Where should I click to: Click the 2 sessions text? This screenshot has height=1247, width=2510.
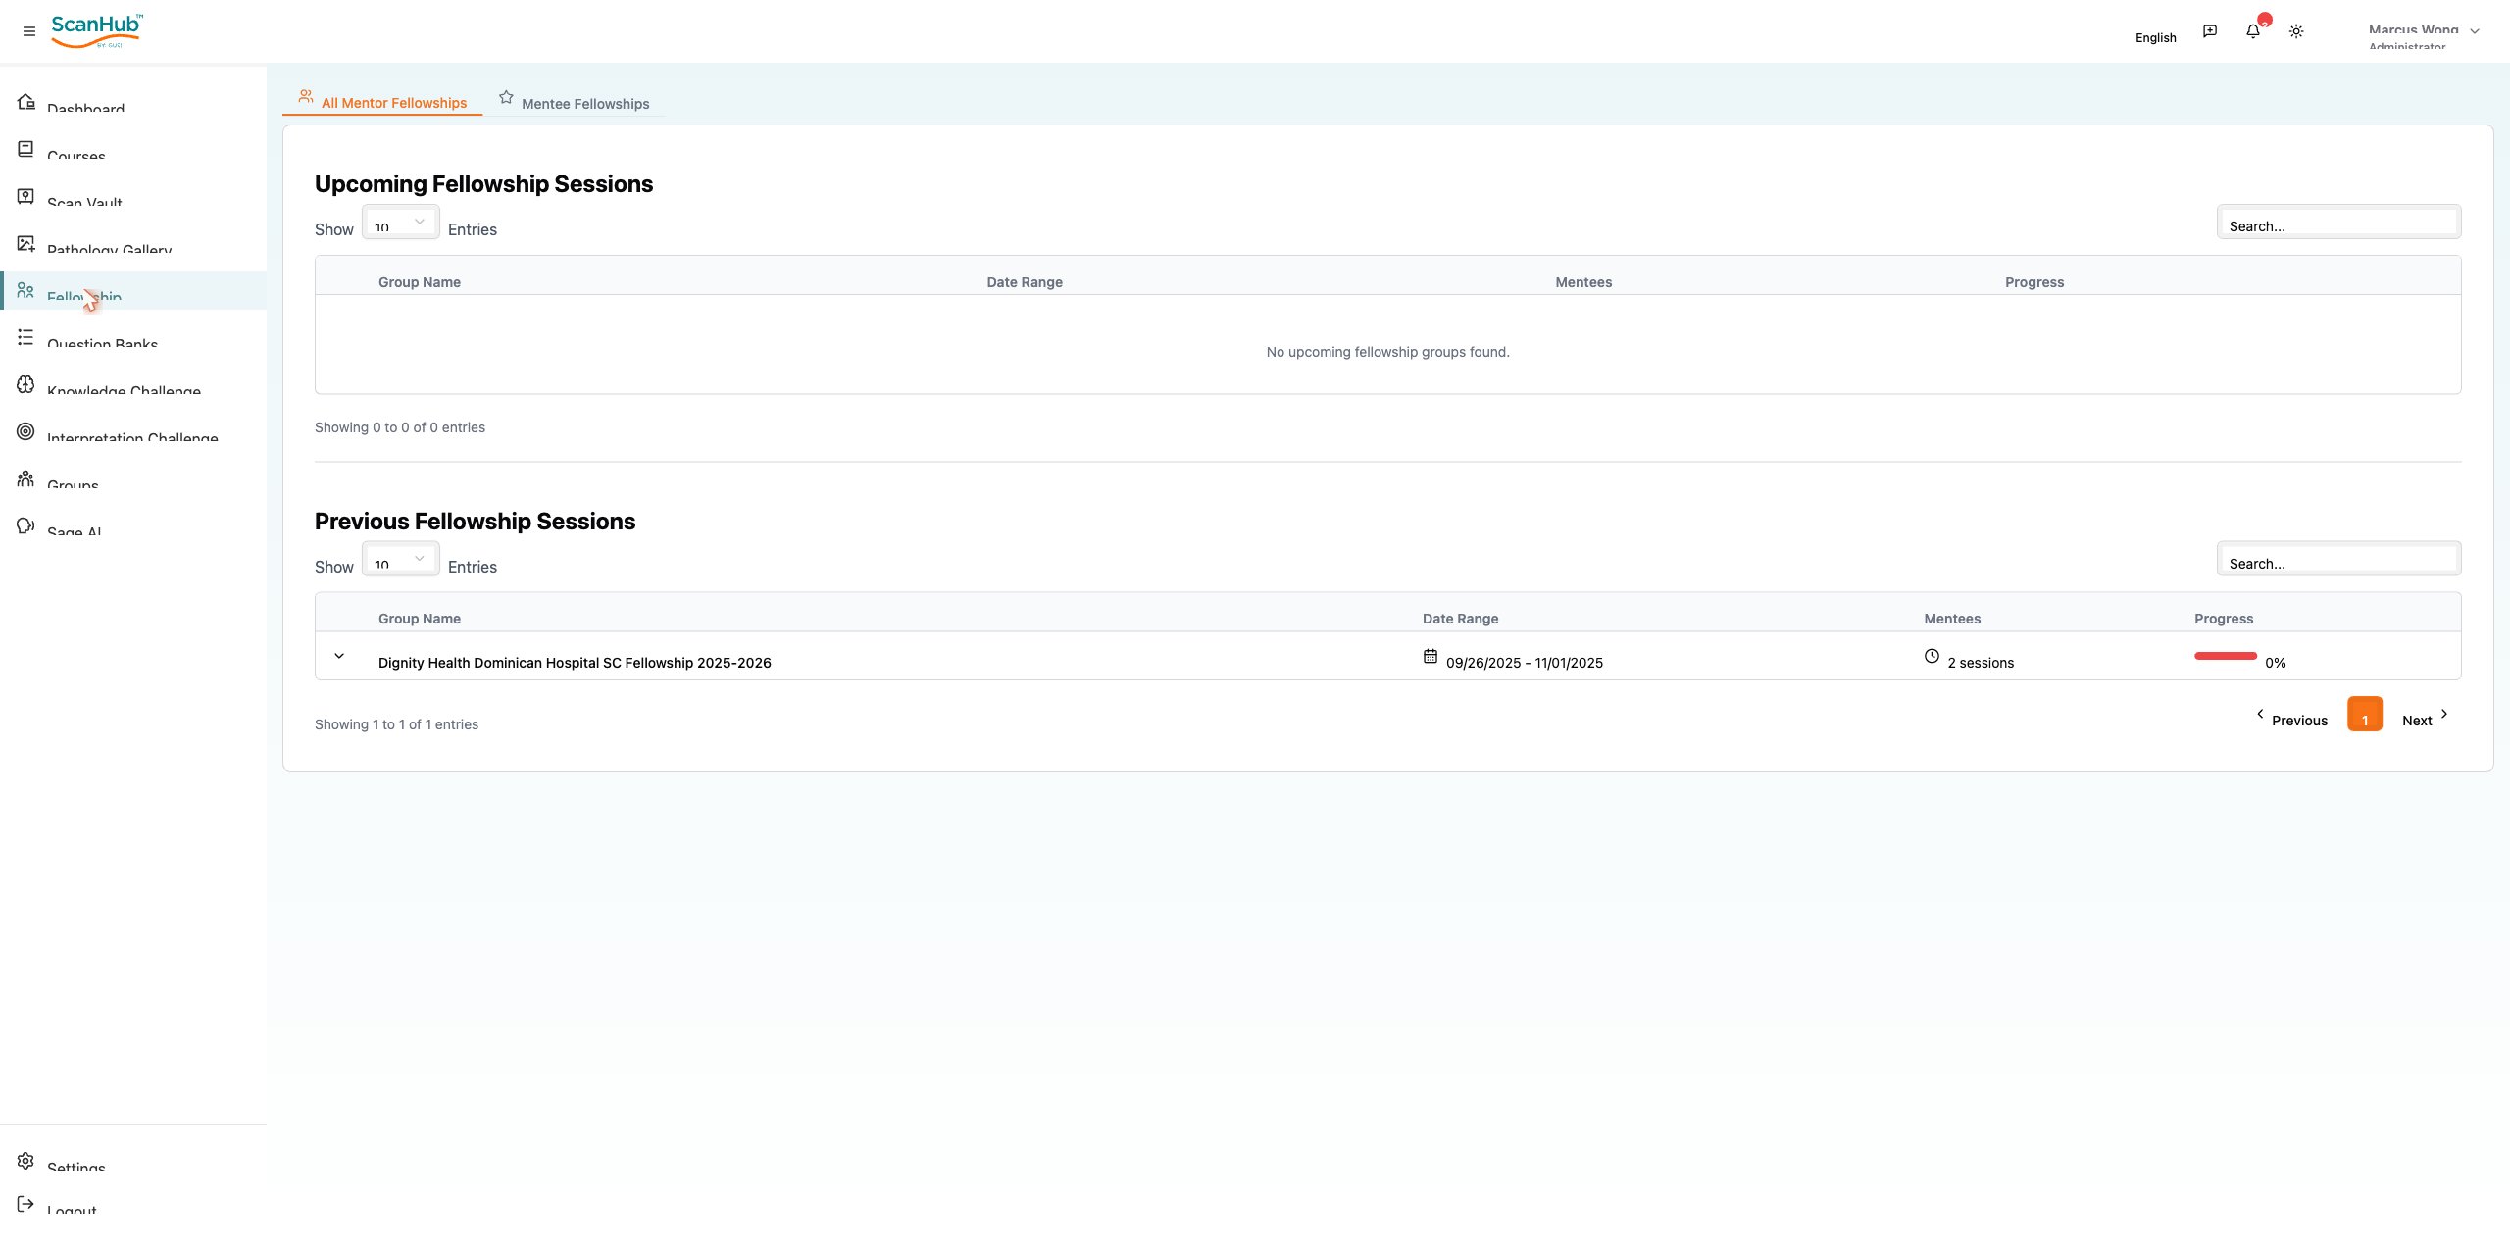pyautogui.click(x=1981, y=663)
